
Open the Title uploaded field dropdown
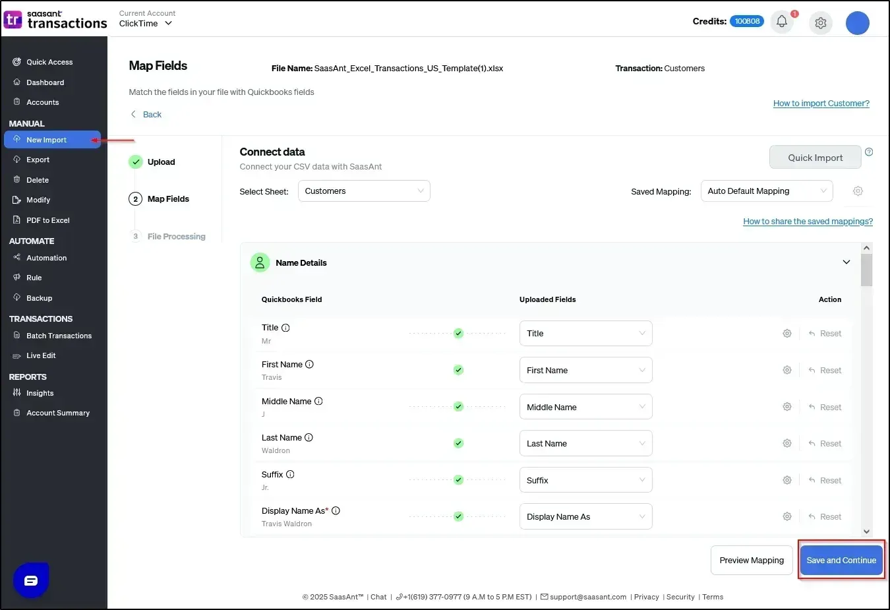coord(586,334)
